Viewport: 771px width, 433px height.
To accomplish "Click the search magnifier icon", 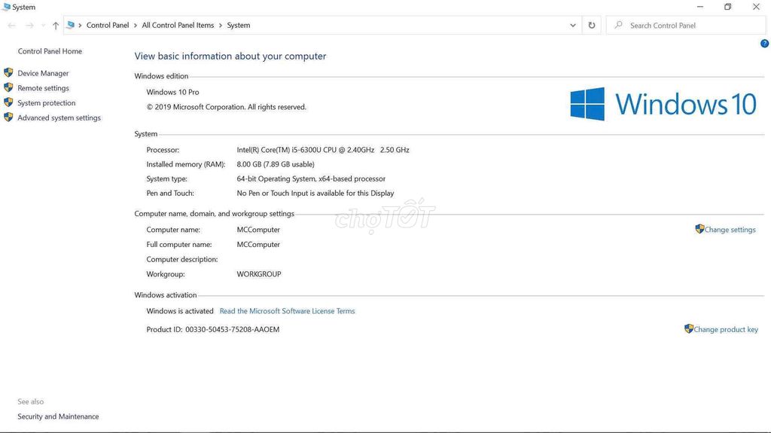I will (x=619, y=25).
